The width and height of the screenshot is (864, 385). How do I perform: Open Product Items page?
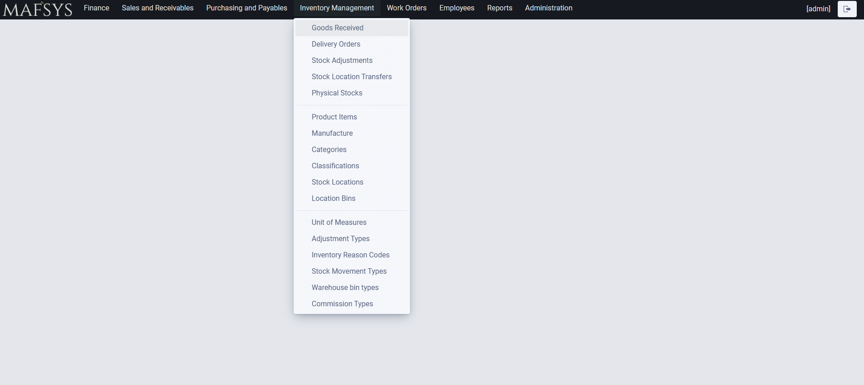coord(334,117)
